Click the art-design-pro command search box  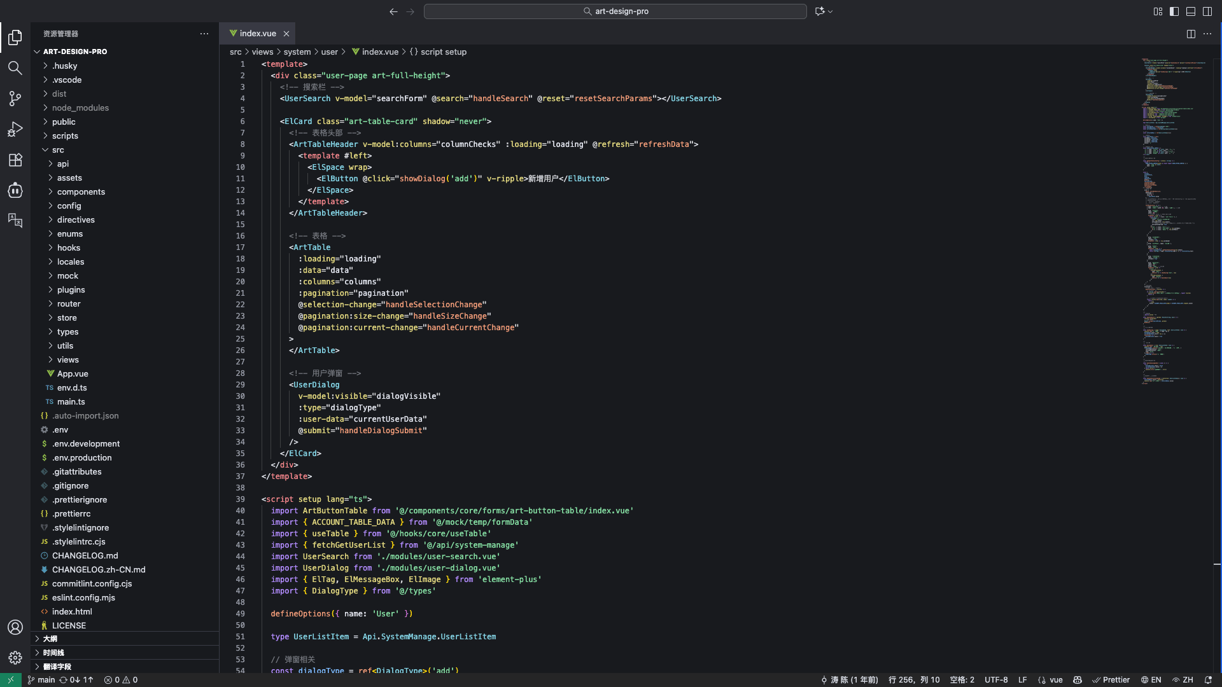pyautogui.click(x=615, y=11)
